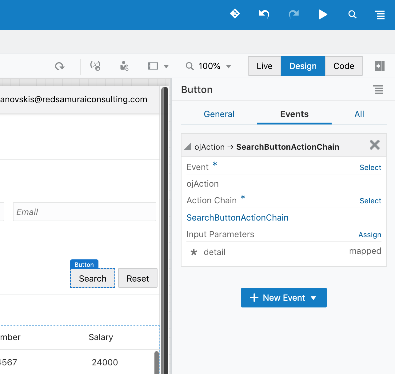Viewport: 395px width, 374px height.
Task: Open the Variables (x) panel icon
Action: (x=96, y=66)
